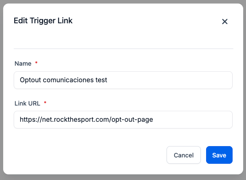
Task: Place cursor after "test" in Name field
Action: tap(107, 80)
